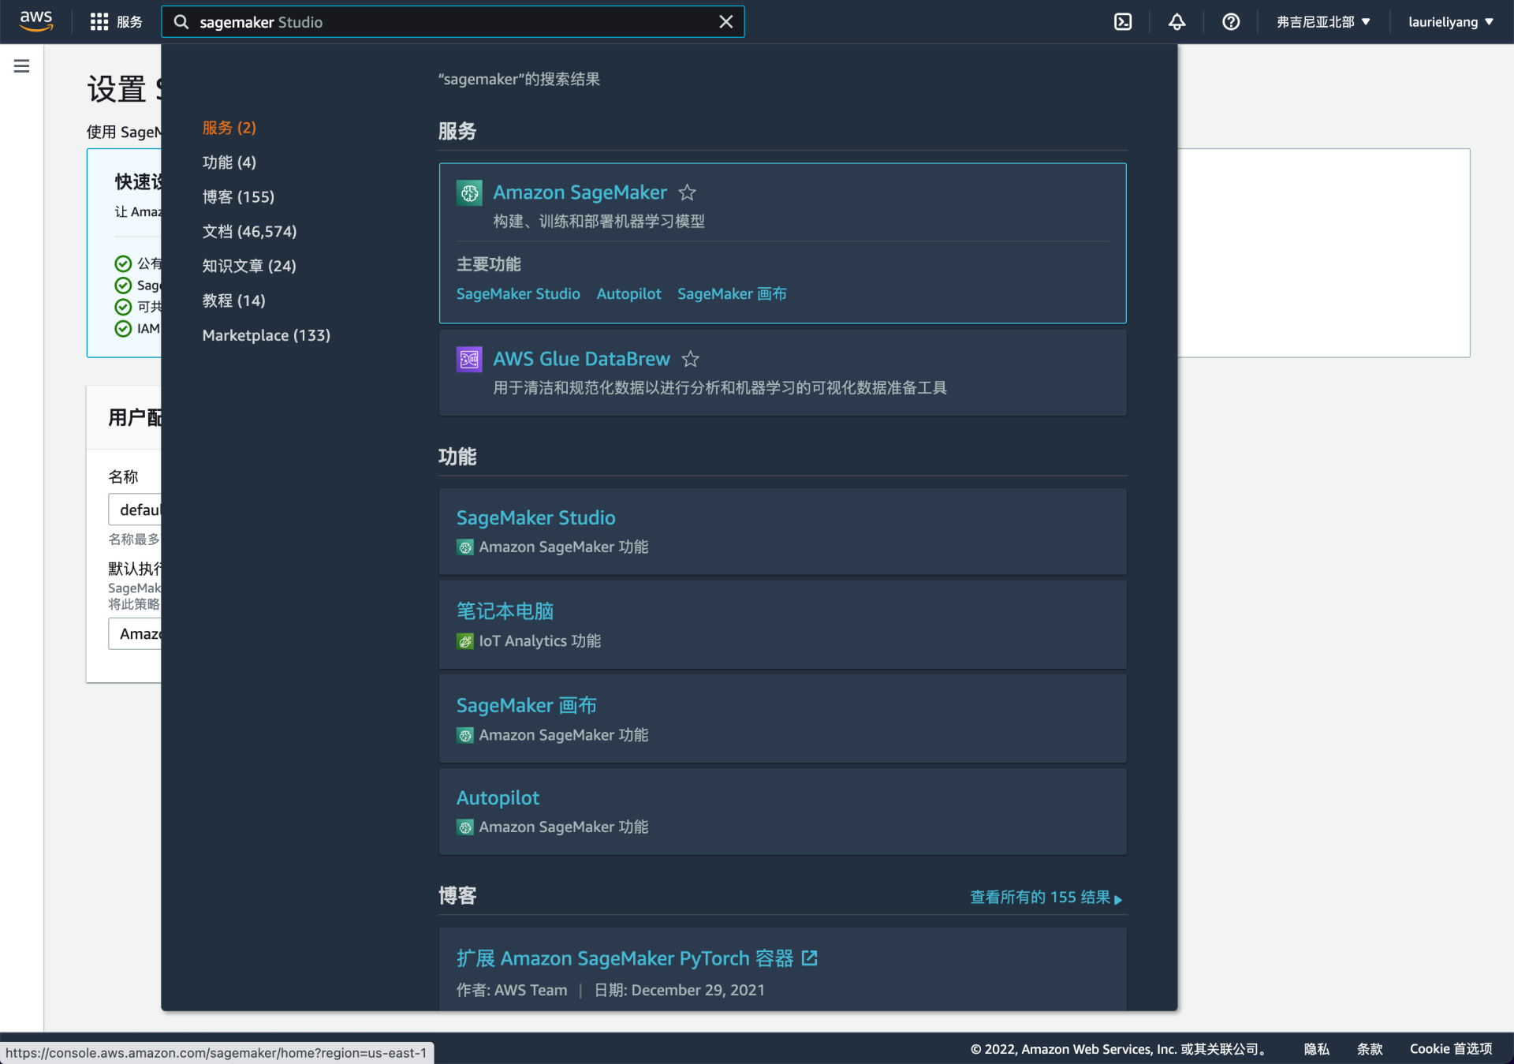This screenshot has width=1514, height=1064.
Task: Click SageMaker icon under SageMaker 画布 result
Action: [x=465, y=735]
